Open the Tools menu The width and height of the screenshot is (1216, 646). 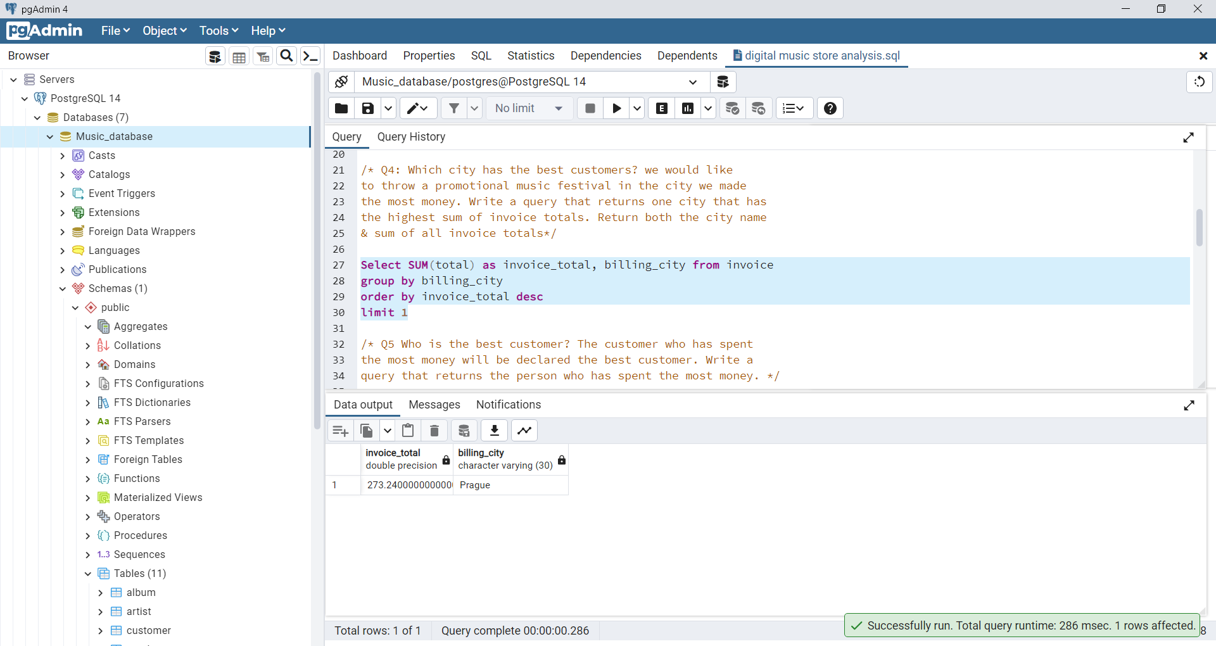pos(218,30)
